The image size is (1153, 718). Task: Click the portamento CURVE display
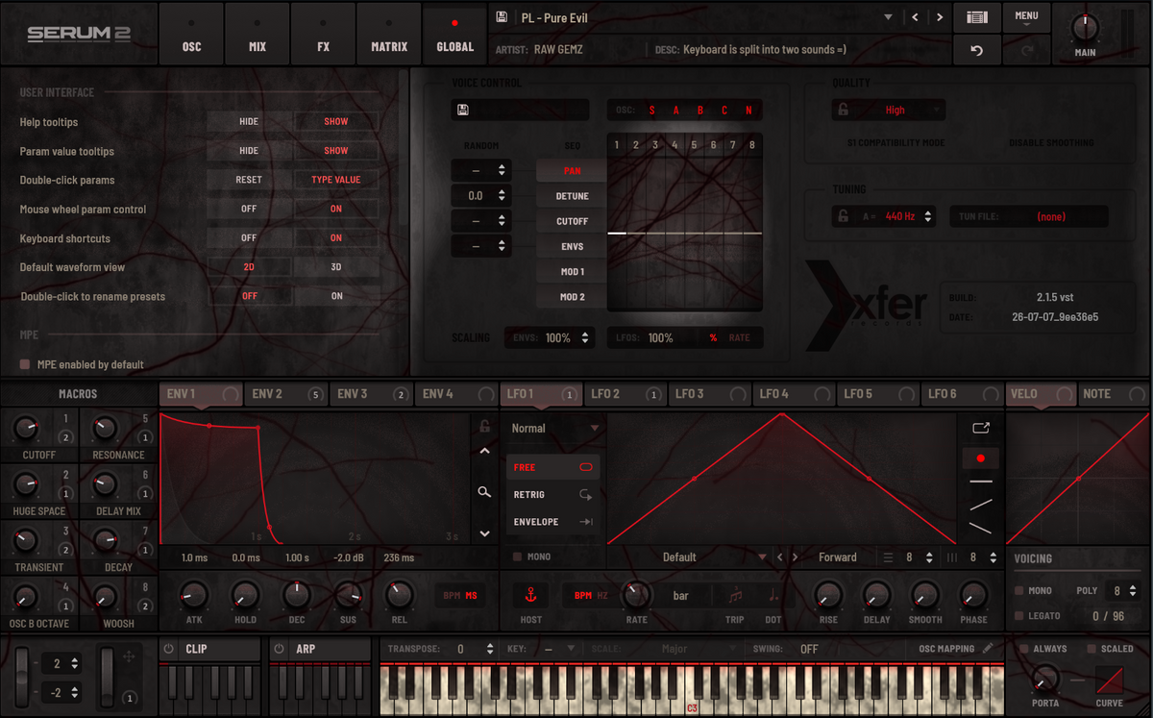coord(1109,681)
